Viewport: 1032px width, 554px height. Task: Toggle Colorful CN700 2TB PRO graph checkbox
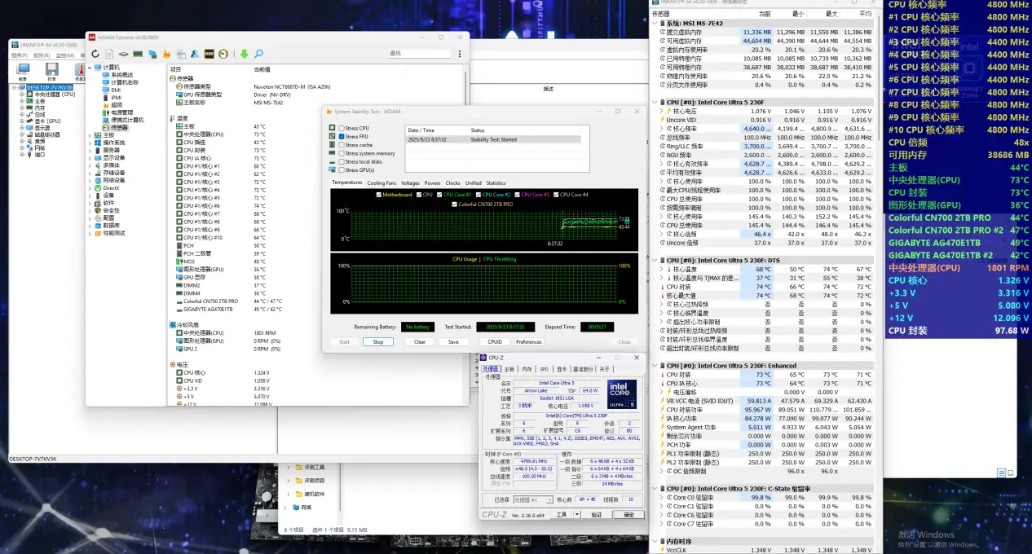(x=456, y=204)
